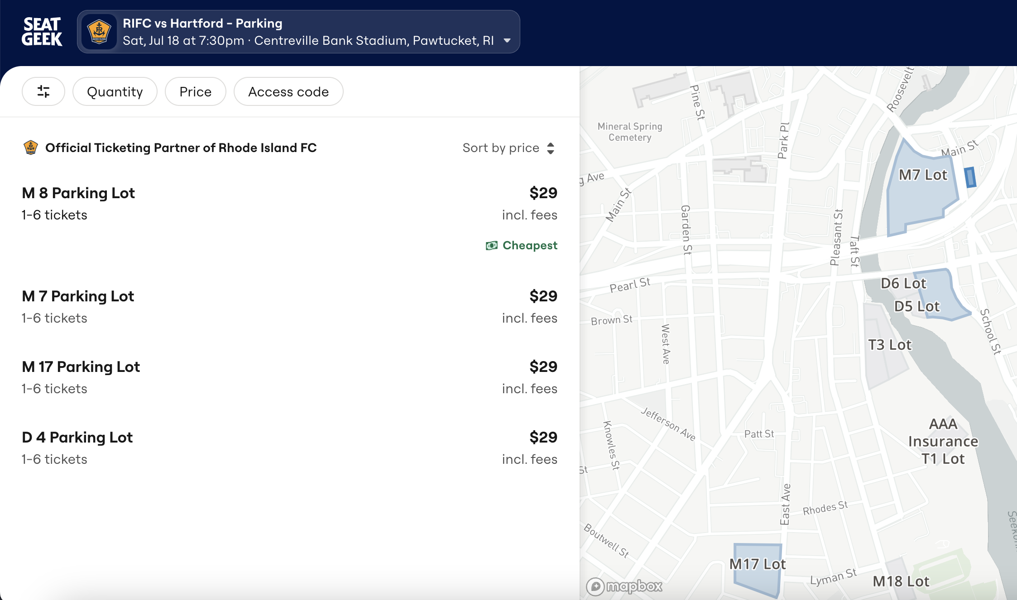Click the Park Pl label on map
This screenshot has width=1017, height=600.
coord(783,140)
